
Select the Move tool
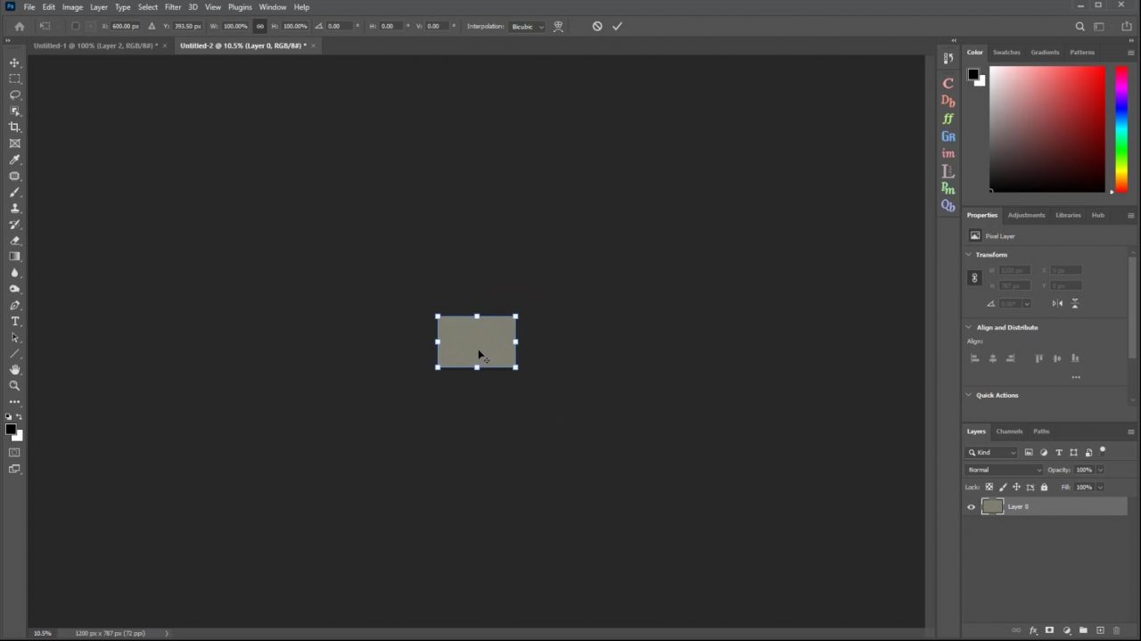click(x=14, y=62)
